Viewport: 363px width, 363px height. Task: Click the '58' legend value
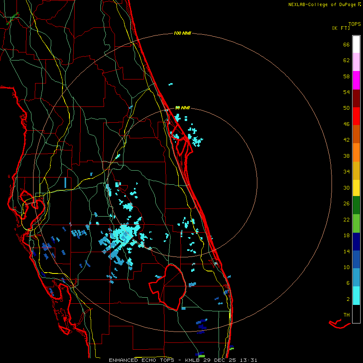pos(346,76)
